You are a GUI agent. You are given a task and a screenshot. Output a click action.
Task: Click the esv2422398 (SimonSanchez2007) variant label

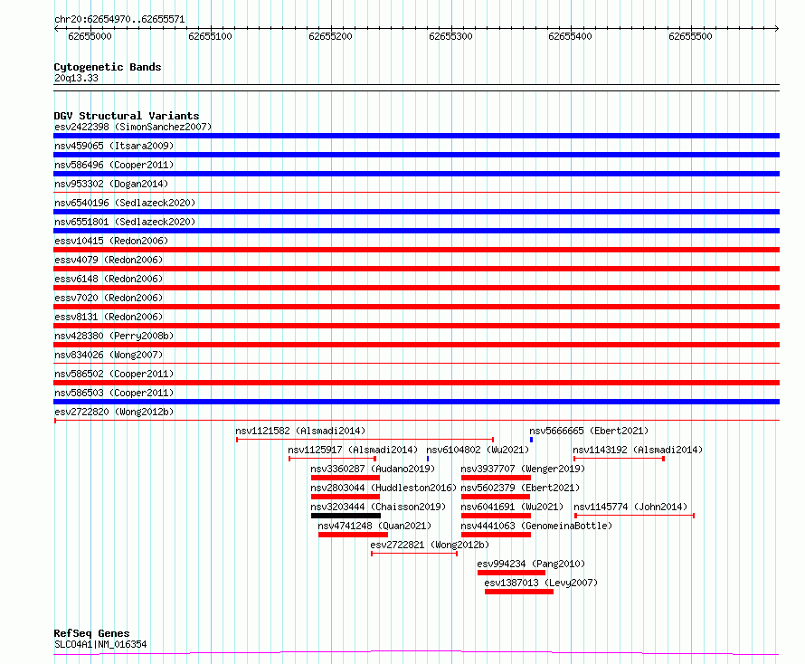coord(133,127)
